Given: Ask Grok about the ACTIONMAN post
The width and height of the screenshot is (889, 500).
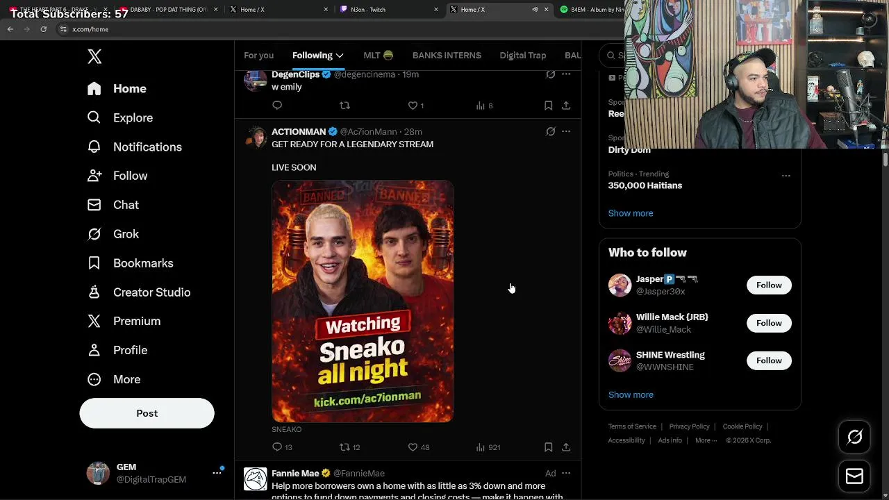Looking at the screenshot, I should tap(551, 131).
